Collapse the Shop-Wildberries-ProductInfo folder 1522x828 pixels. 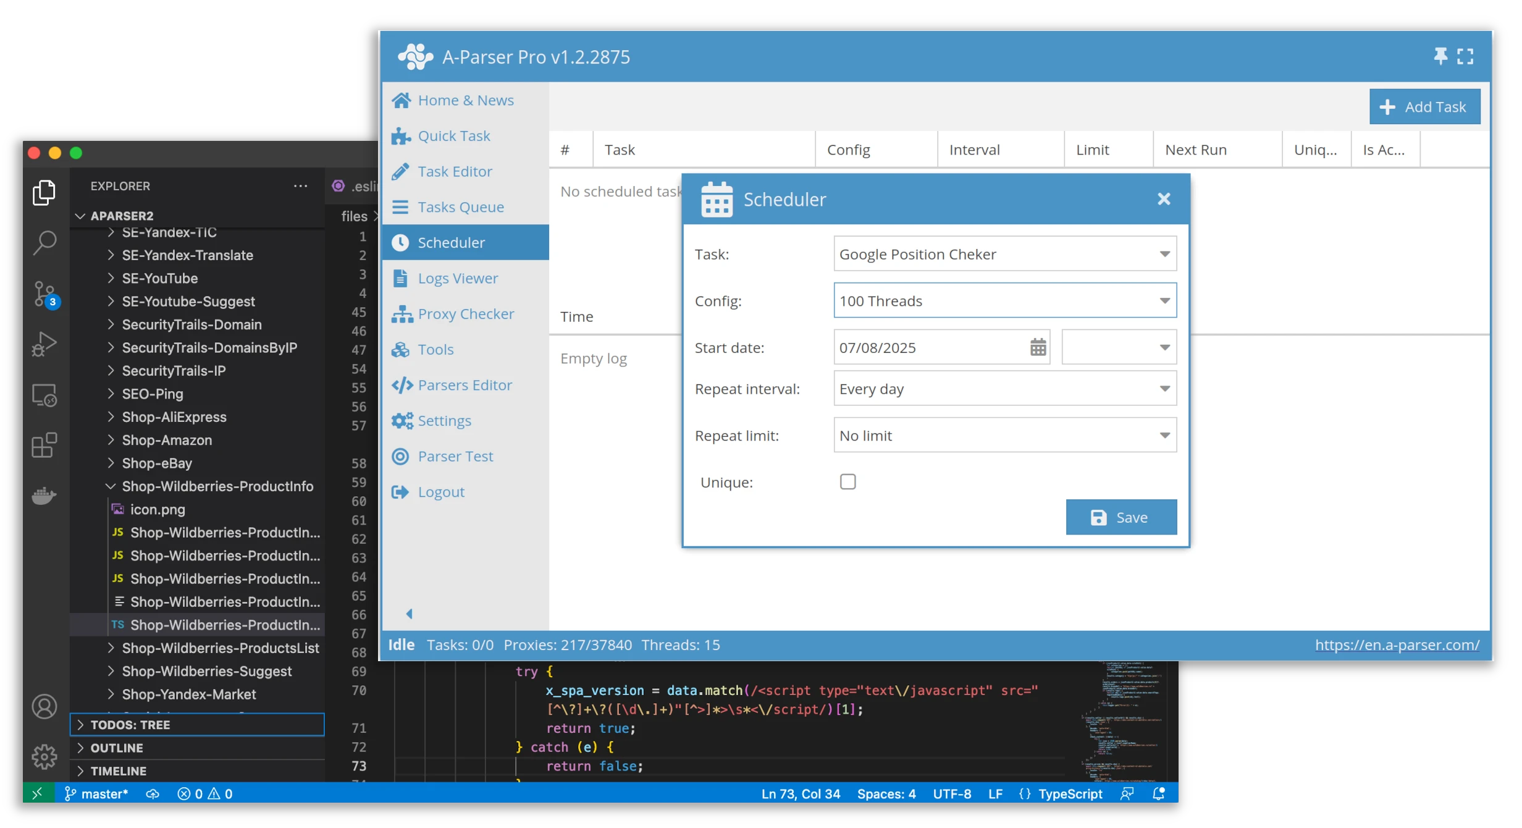pos(111,486)
